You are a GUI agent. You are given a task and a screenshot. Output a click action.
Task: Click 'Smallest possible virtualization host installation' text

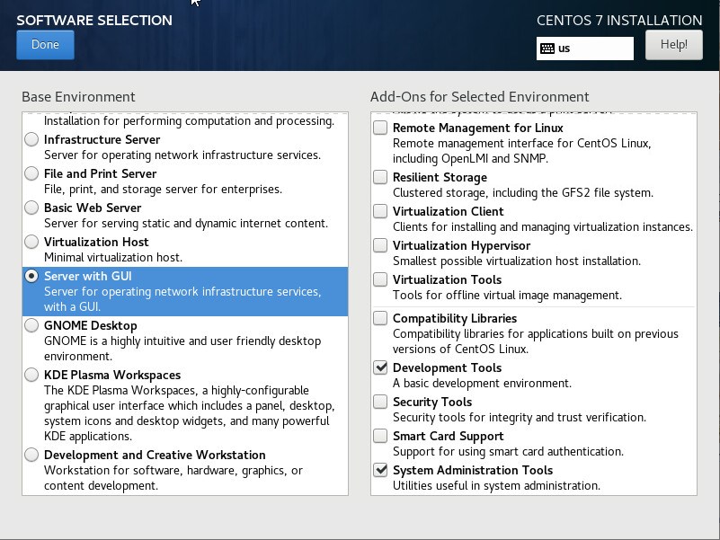point(517,261)
